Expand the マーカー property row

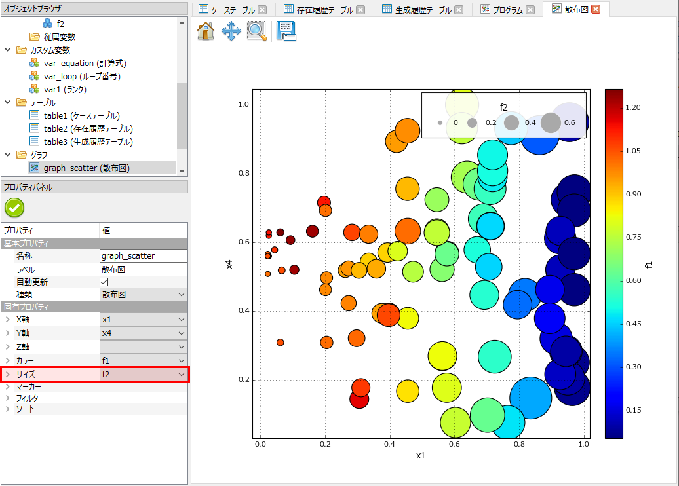[8, 387]
